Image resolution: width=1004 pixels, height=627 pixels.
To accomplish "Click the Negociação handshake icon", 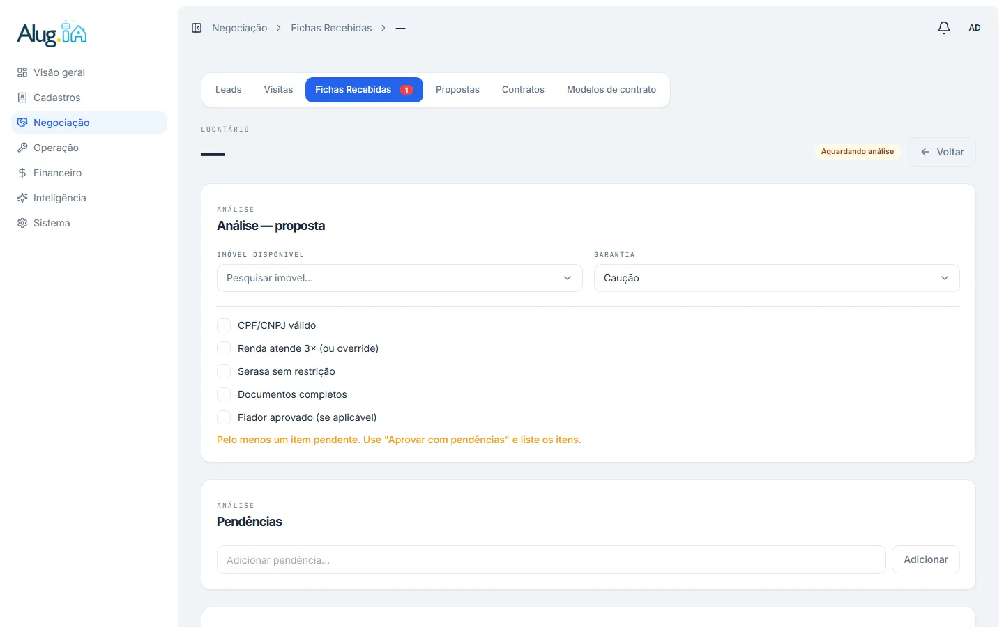I will pyautogui.click(x=22, y=123).
